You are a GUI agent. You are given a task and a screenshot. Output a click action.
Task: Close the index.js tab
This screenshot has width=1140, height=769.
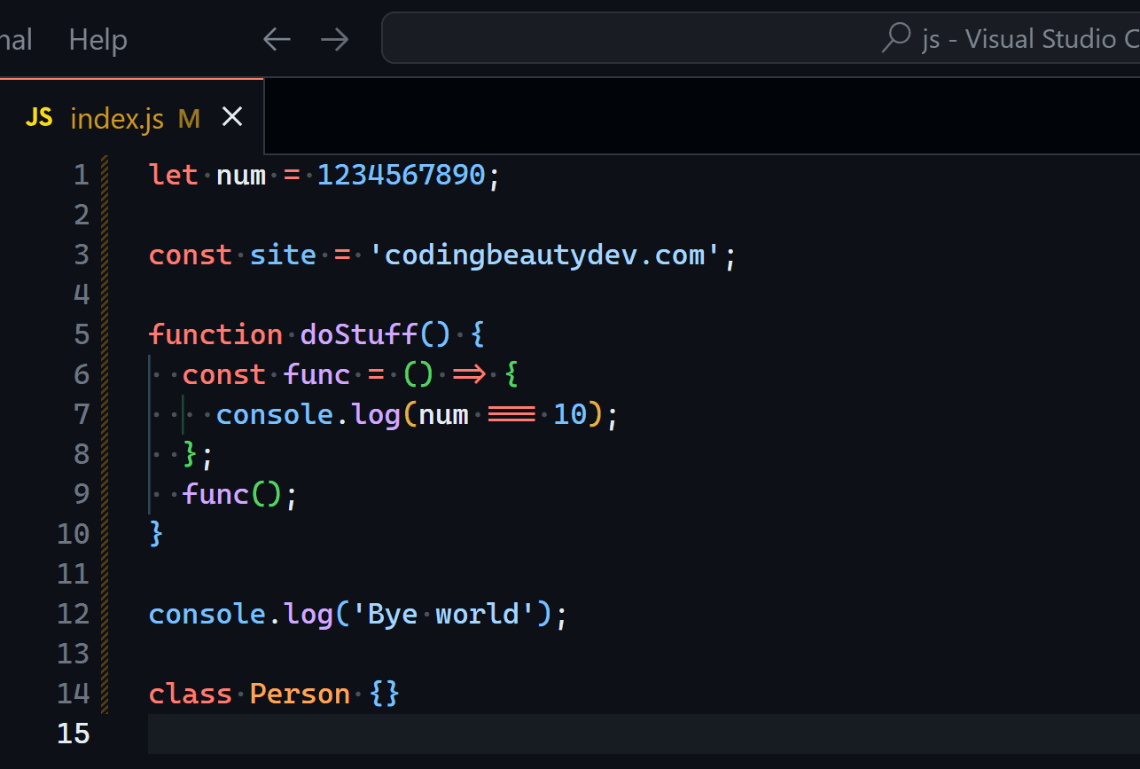click(232, 116)
